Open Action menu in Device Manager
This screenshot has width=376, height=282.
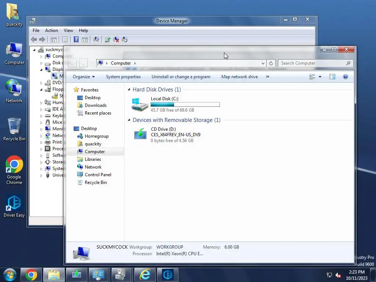pos(51,30)
